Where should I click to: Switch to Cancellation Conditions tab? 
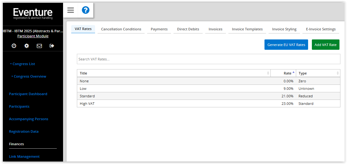click(x=121, y=29)
